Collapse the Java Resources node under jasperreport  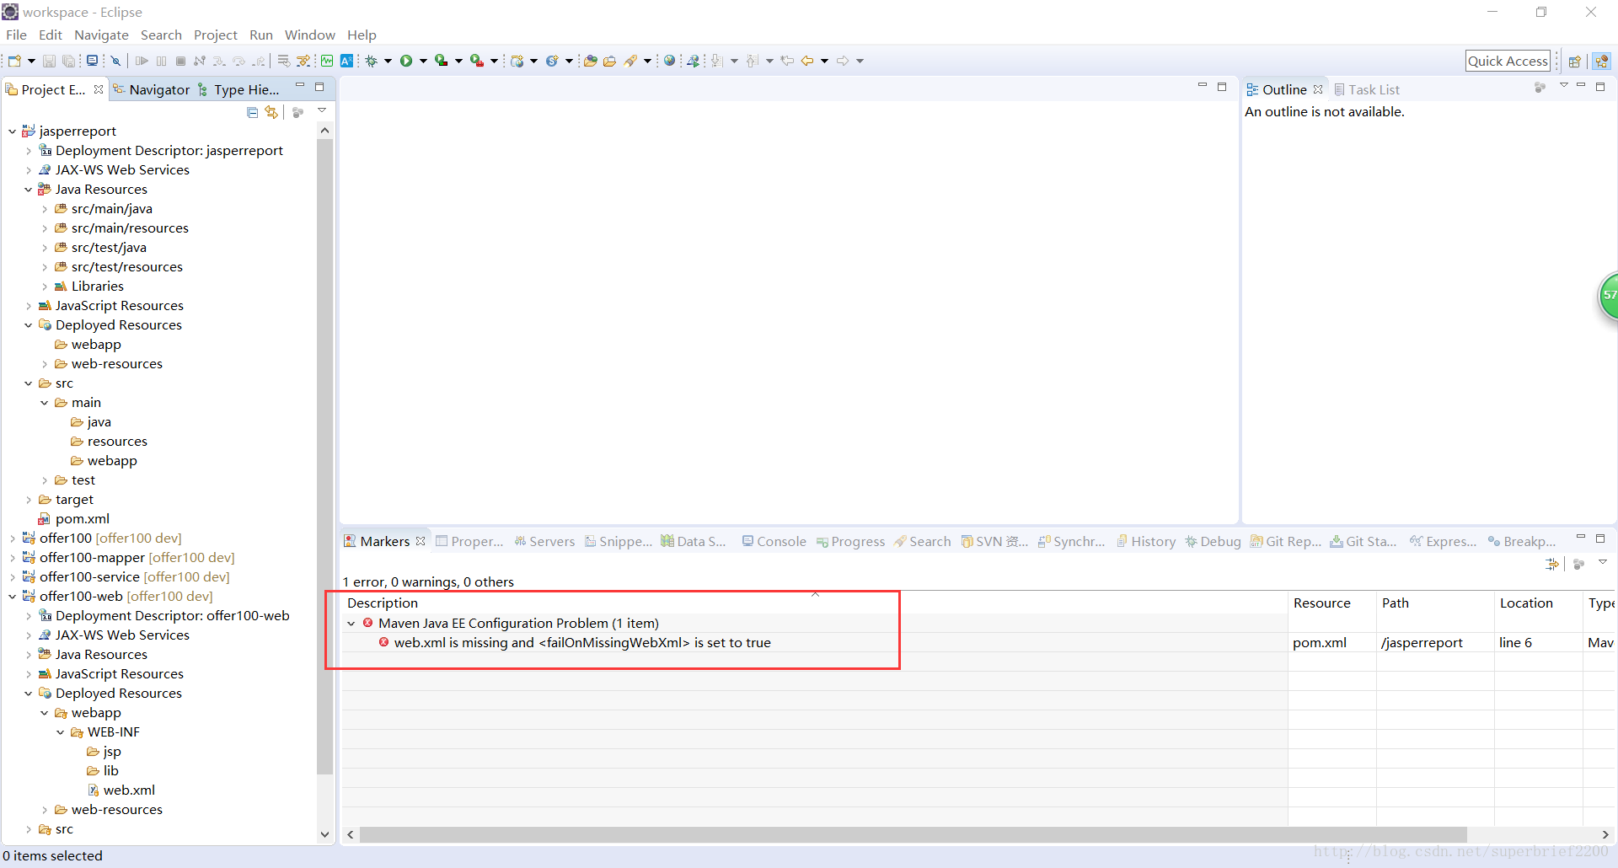(x=28, y=190)
